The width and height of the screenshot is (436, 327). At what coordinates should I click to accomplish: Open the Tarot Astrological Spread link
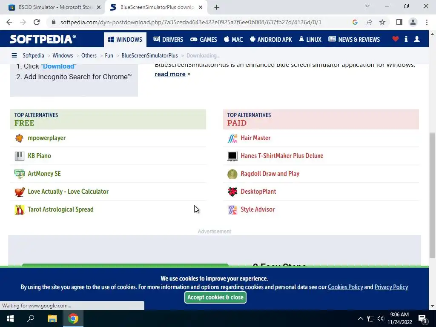coord(60,209)
